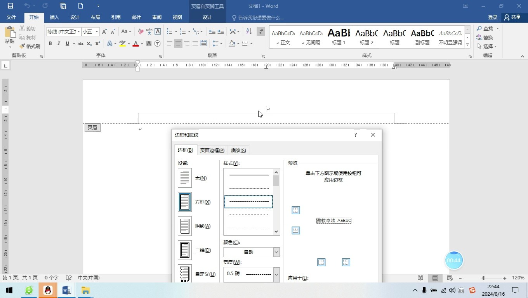Image resolution: width=528 pixels, height=298 pixels.
Task: Open the 文件 (File) menu
Action: point(11,17)
